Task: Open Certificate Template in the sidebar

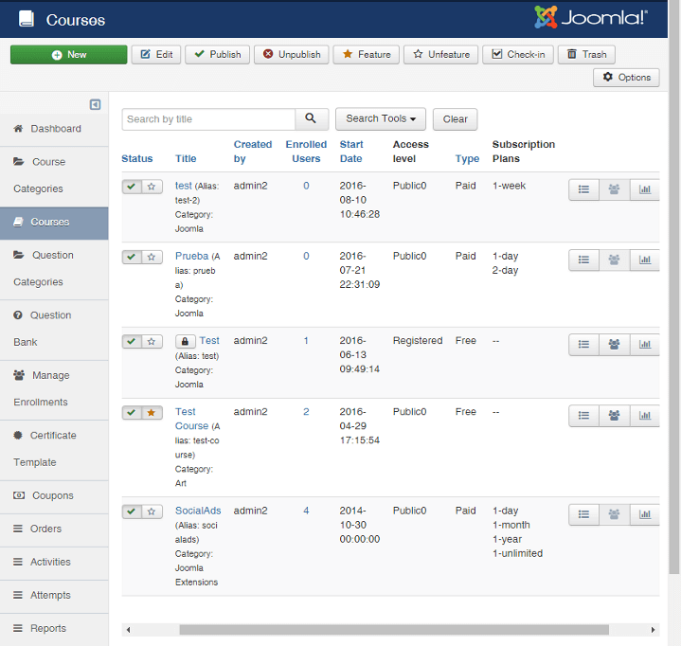Action: pyautogui.click(x=54, y=449)
